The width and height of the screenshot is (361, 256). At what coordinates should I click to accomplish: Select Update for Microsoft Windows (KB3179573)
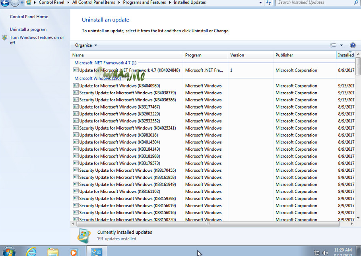pos(120,163)
